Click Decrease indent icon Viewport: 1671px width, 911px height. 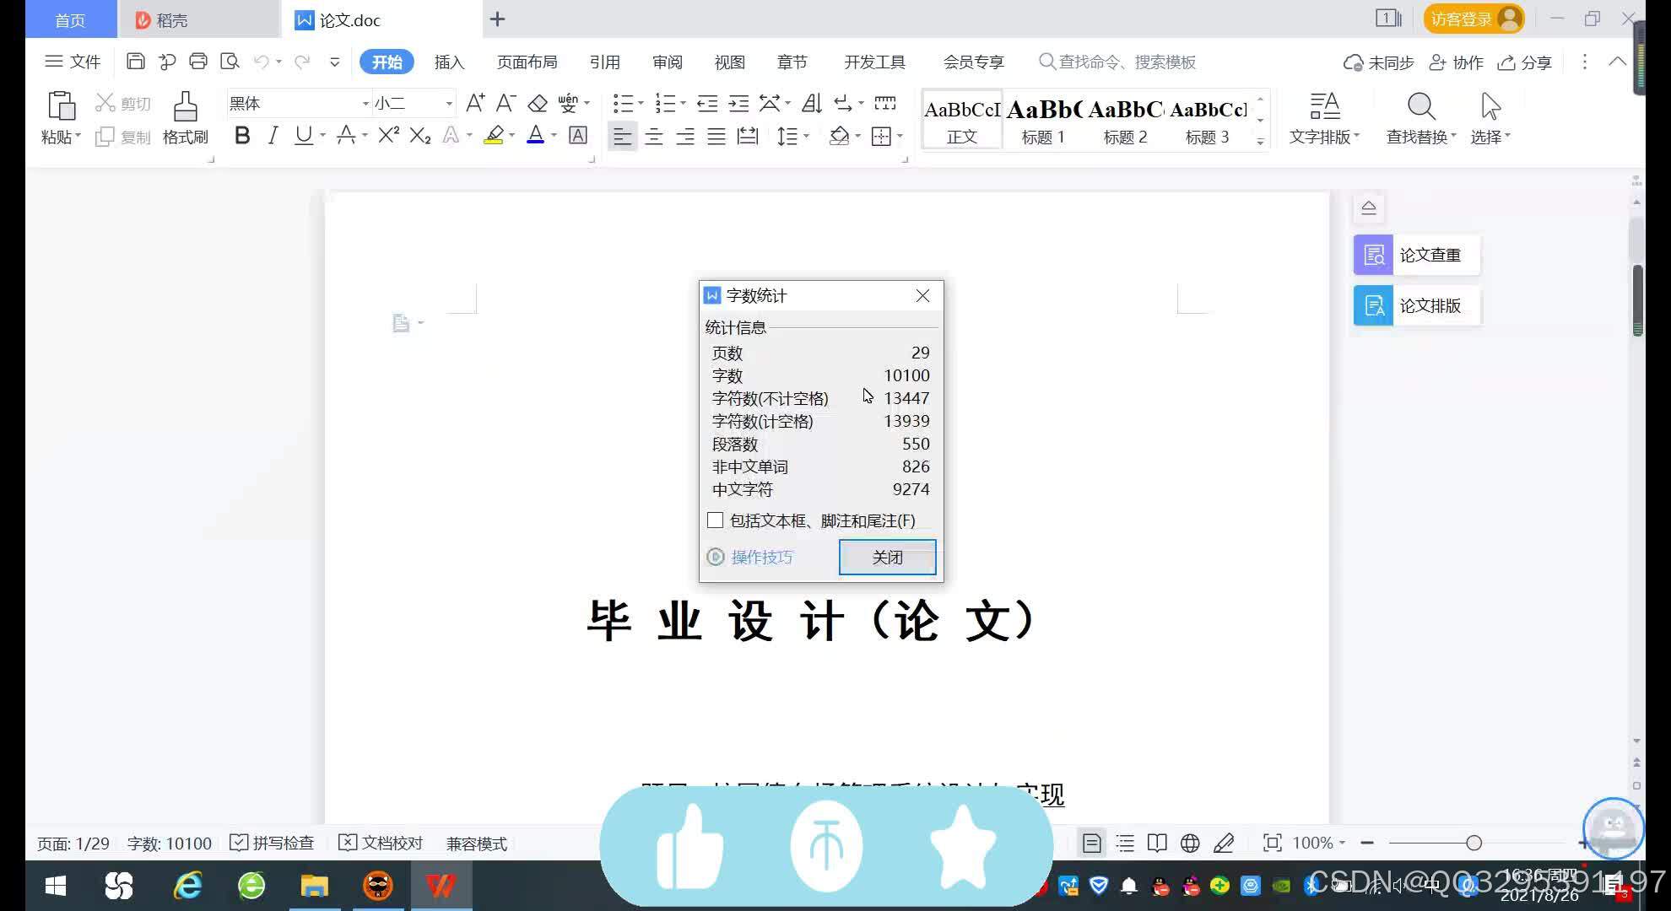pyautogui.click(x=707, y=103)
